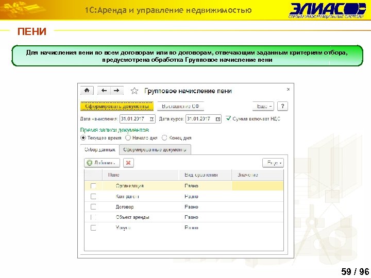The height and width of the screenshot is (278, 371).
Task: Select the Объект аренды field cell
Action: click(x=141, y=217)
